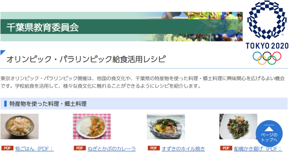Open the すずきのホイル焼き PDF link

click(183, 149)
